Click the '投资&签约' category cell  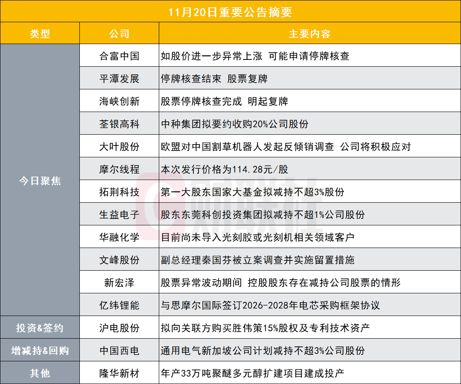point(40,328)
